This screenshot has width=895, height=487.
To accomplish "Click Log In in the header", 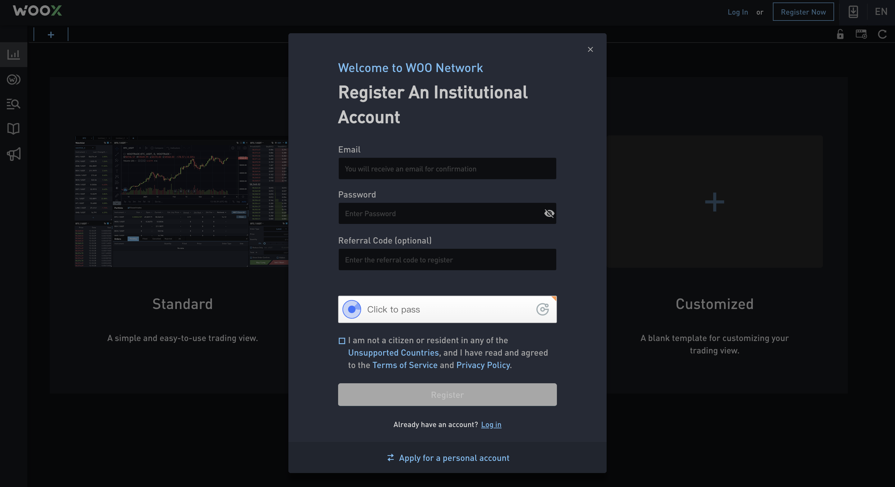I will click(x=738, y=12).
